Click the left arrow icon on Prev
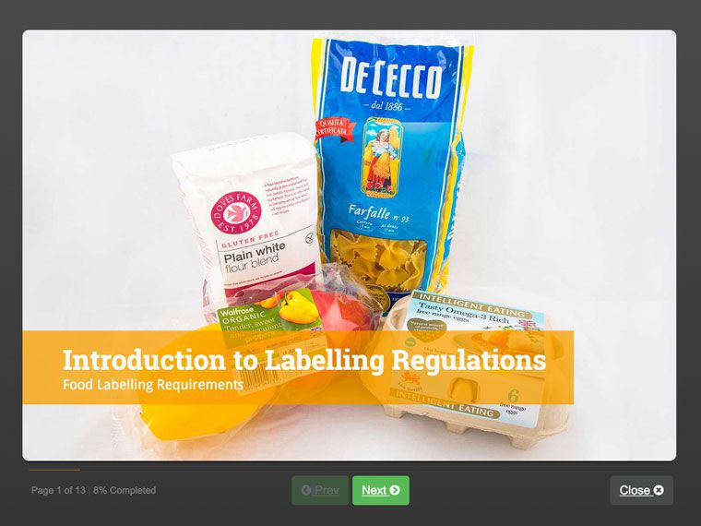The width and height of the screenshot is (701, 526). point(306,490)
